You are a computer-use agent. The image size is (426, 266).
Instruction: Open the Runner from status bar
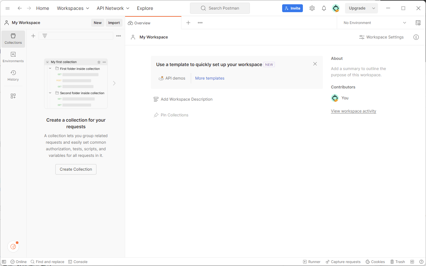(312, 262)
